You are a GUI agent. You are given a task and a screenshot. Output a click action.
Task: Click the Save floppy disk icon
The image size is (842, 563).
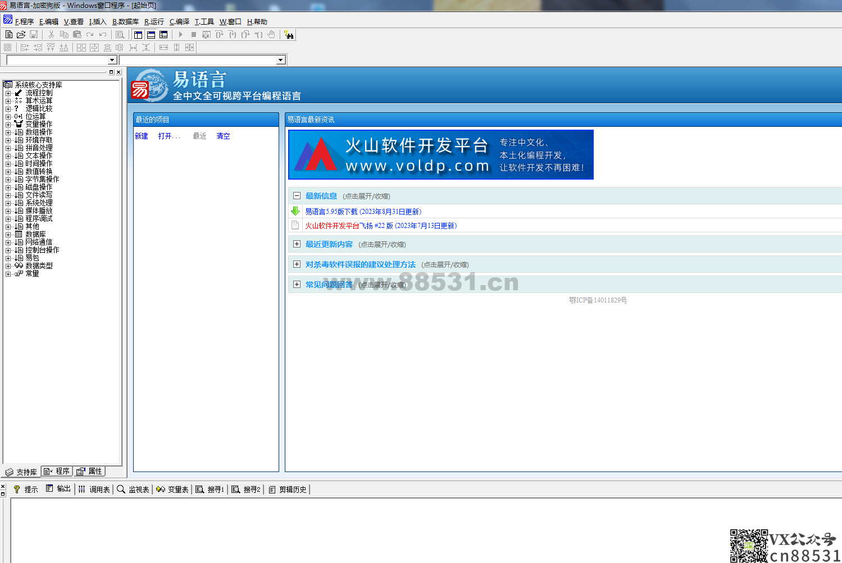[34, 35]
